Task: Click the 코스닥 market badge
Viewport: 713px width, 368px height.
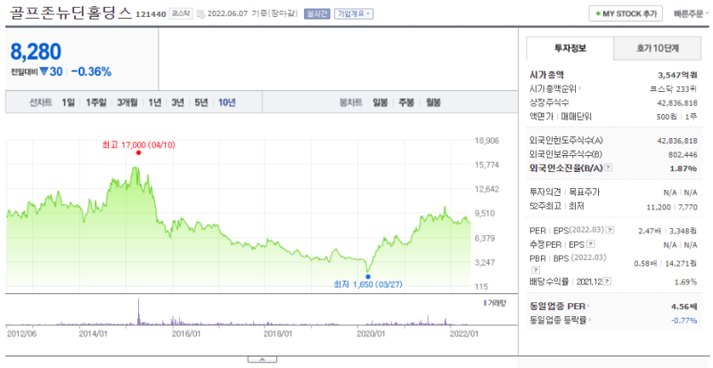Action: tap(181, 13)
